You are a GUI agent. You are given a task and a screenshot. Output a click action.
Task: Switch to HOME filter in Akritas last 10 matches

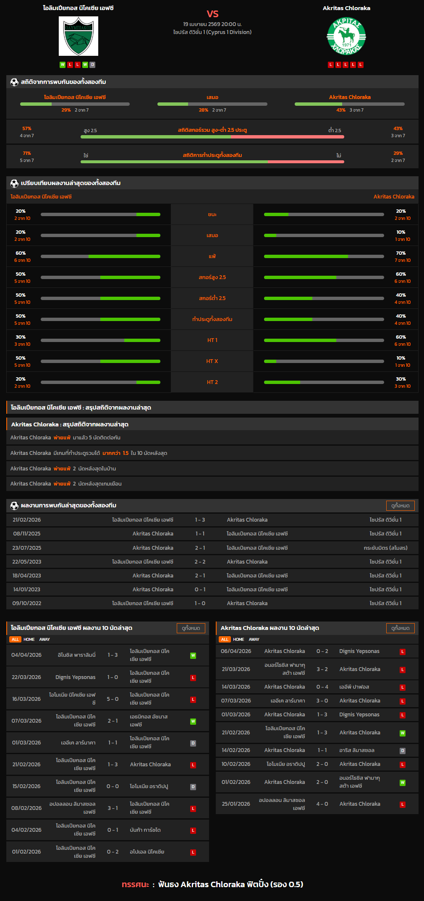pos(238,639)
